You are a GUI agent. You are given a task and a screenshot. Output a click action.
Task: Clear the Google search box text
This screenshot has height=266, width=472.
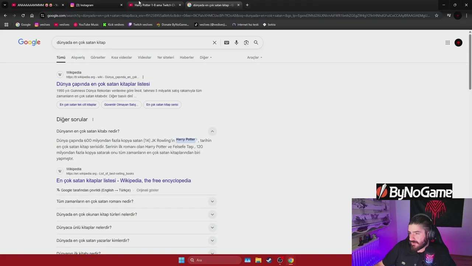click(x=215, y=42)
